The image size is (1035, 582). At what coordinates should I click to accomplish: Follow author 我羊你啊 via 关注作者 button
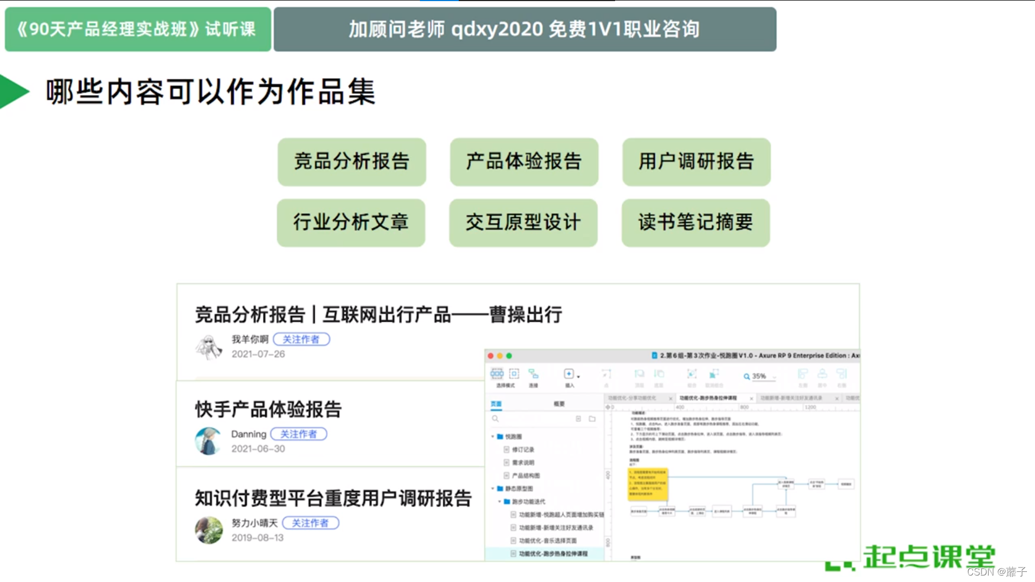(x=301, y=339)
